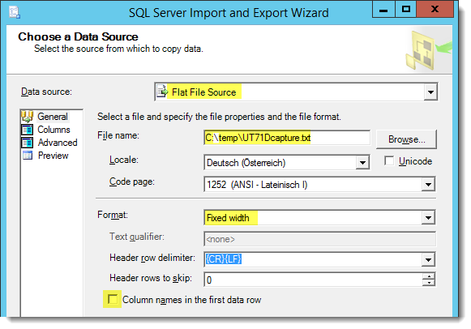Minimize the wizard window
The width and height of the screenshot is (471, 329).
[383, 10]
